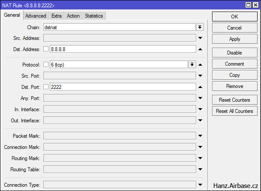Collapse the Dst. Port field
Image resolution: width=261 pixels, height=191 pixels.
click(200, 87)
